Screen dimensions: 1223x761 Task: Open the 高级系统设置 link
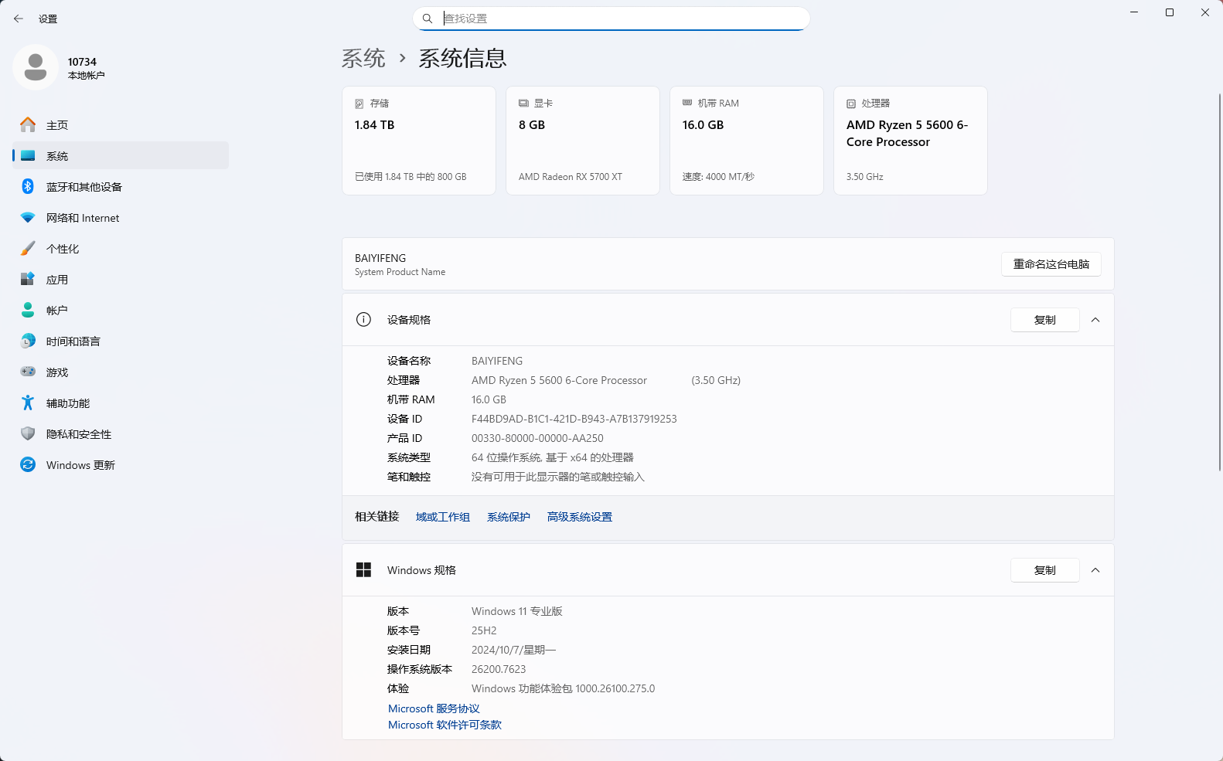point(579,517)
